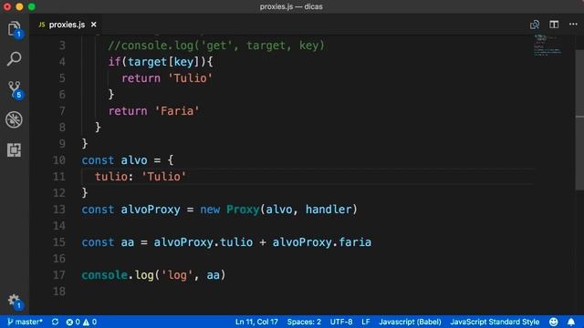The height and width of the screenshot is (328, 584).
Task: Click the word alvoProxy on line 13
Action: tap(151, 210)
